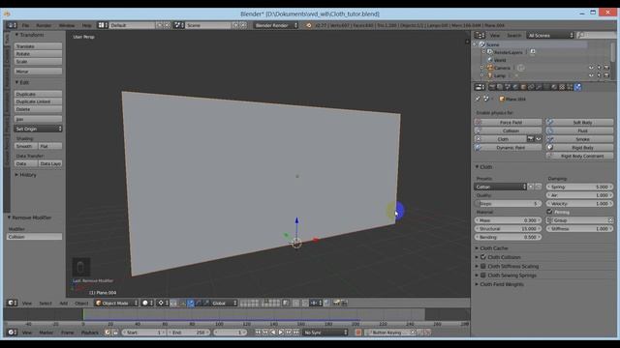Toggle Lamp render visibility icon
Viewport: 620px width, 348px height.
[x=606, y=75]
